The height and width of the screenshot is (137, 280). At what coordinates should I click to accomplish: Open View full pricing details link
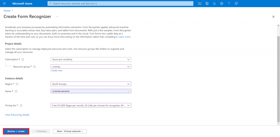click(x=17, y=115)
